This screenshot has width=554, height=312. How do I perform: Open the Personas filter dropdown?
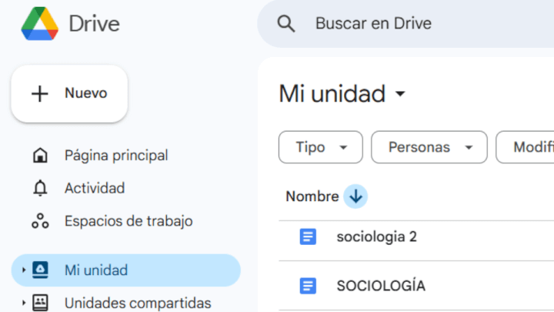[x=429, y=147]
